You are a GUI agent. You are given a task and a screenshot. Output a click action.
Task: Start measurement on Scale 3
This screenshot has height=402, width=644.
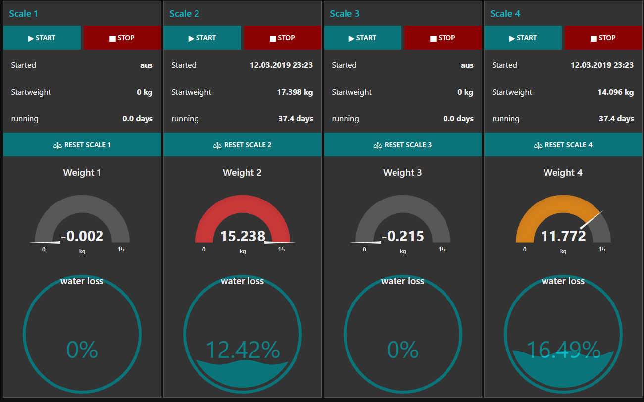pos(363,38)
